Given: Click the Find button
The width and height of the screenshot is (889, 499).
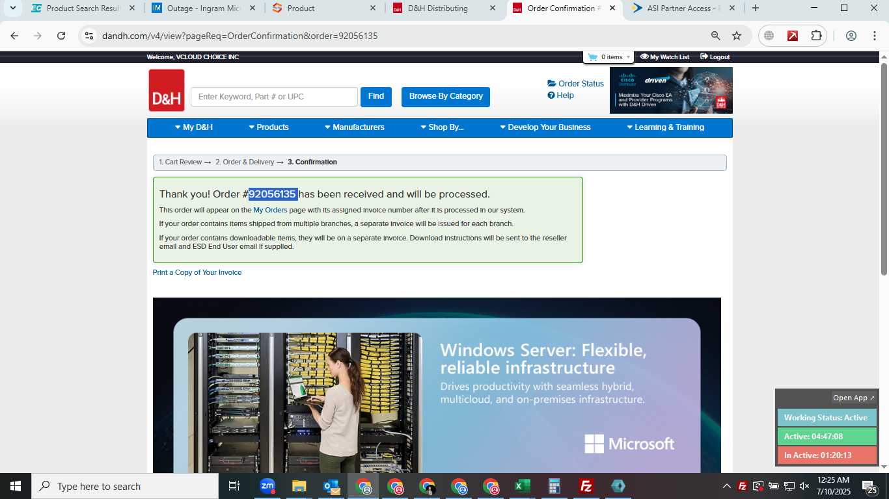Looking at the screenshot, I should [x=376, y=96].
